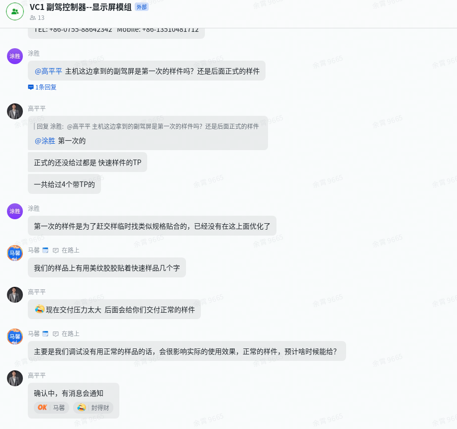Click the reply bubble icon beside 1条回复
Viewport: 457px width, 429px height.
[31, 87]
